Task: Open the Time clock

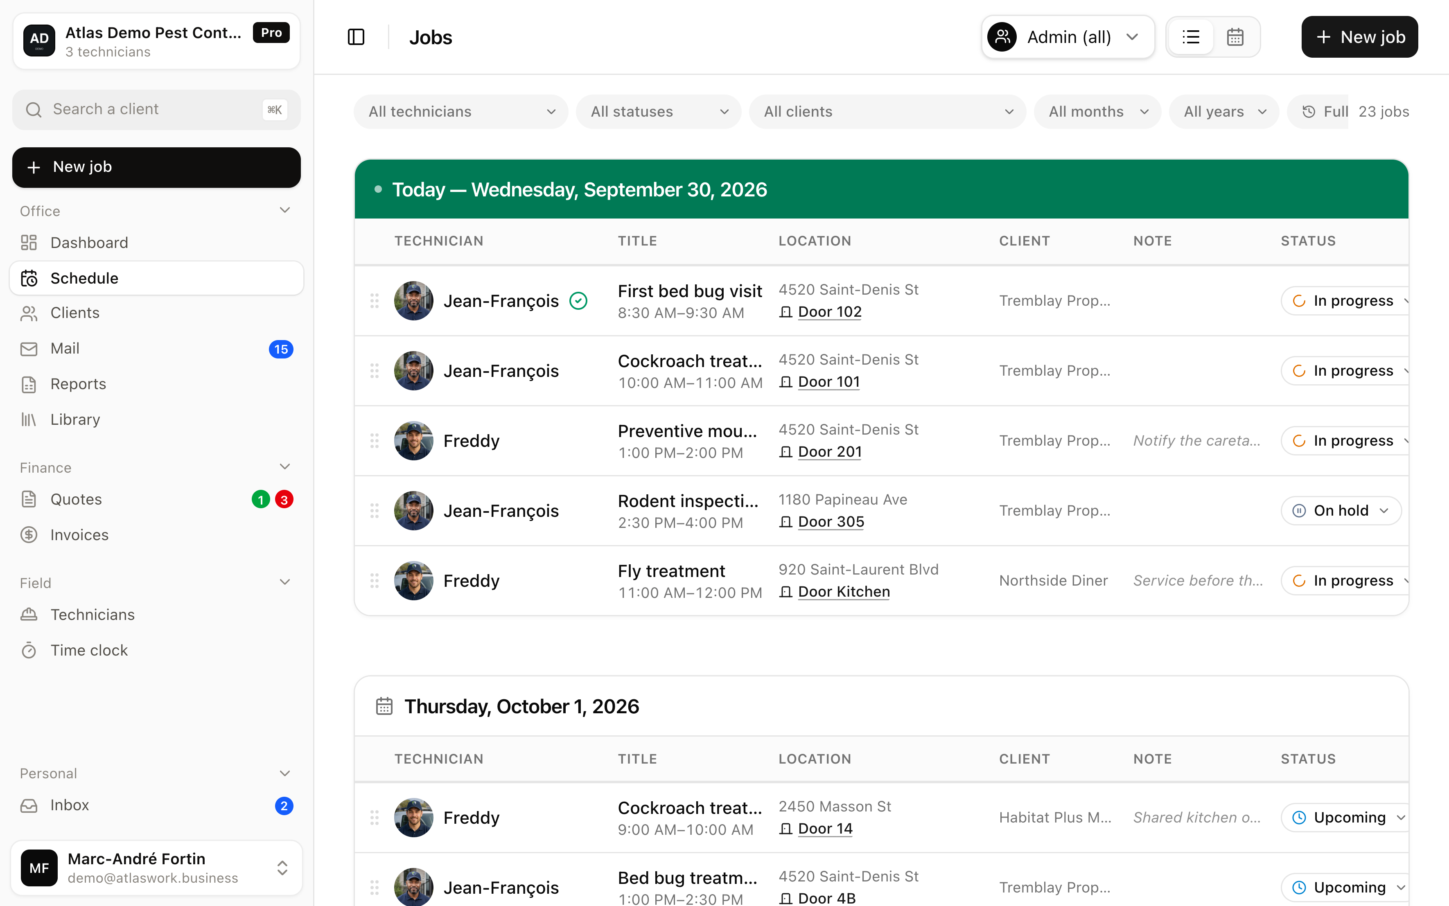Action: click(x=156, y=650)
